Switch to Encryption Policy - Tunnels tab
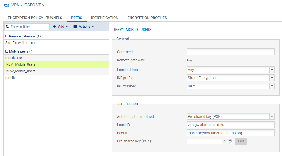The width and height of the screenshot is (282, 156). click(35, 18)
